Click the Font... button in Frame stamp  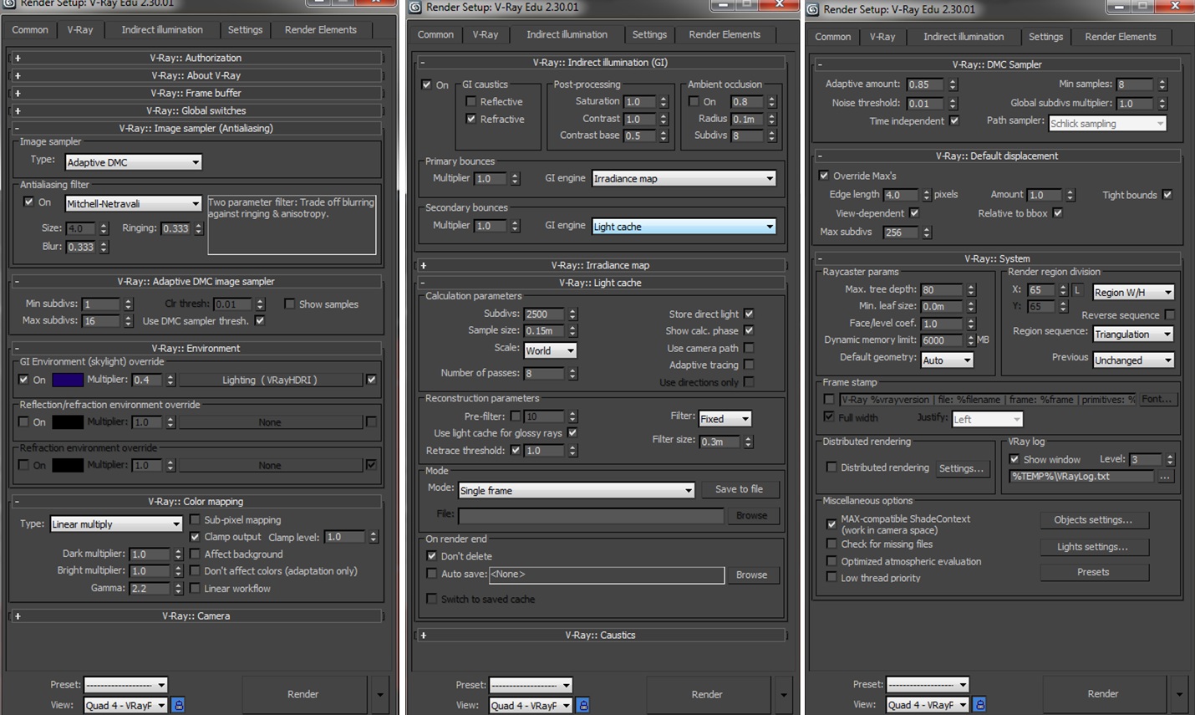(x=1157, y=400)
